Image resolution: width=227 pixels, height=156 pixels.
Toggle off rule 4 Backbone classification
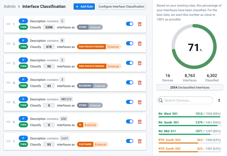coord(129,83)
